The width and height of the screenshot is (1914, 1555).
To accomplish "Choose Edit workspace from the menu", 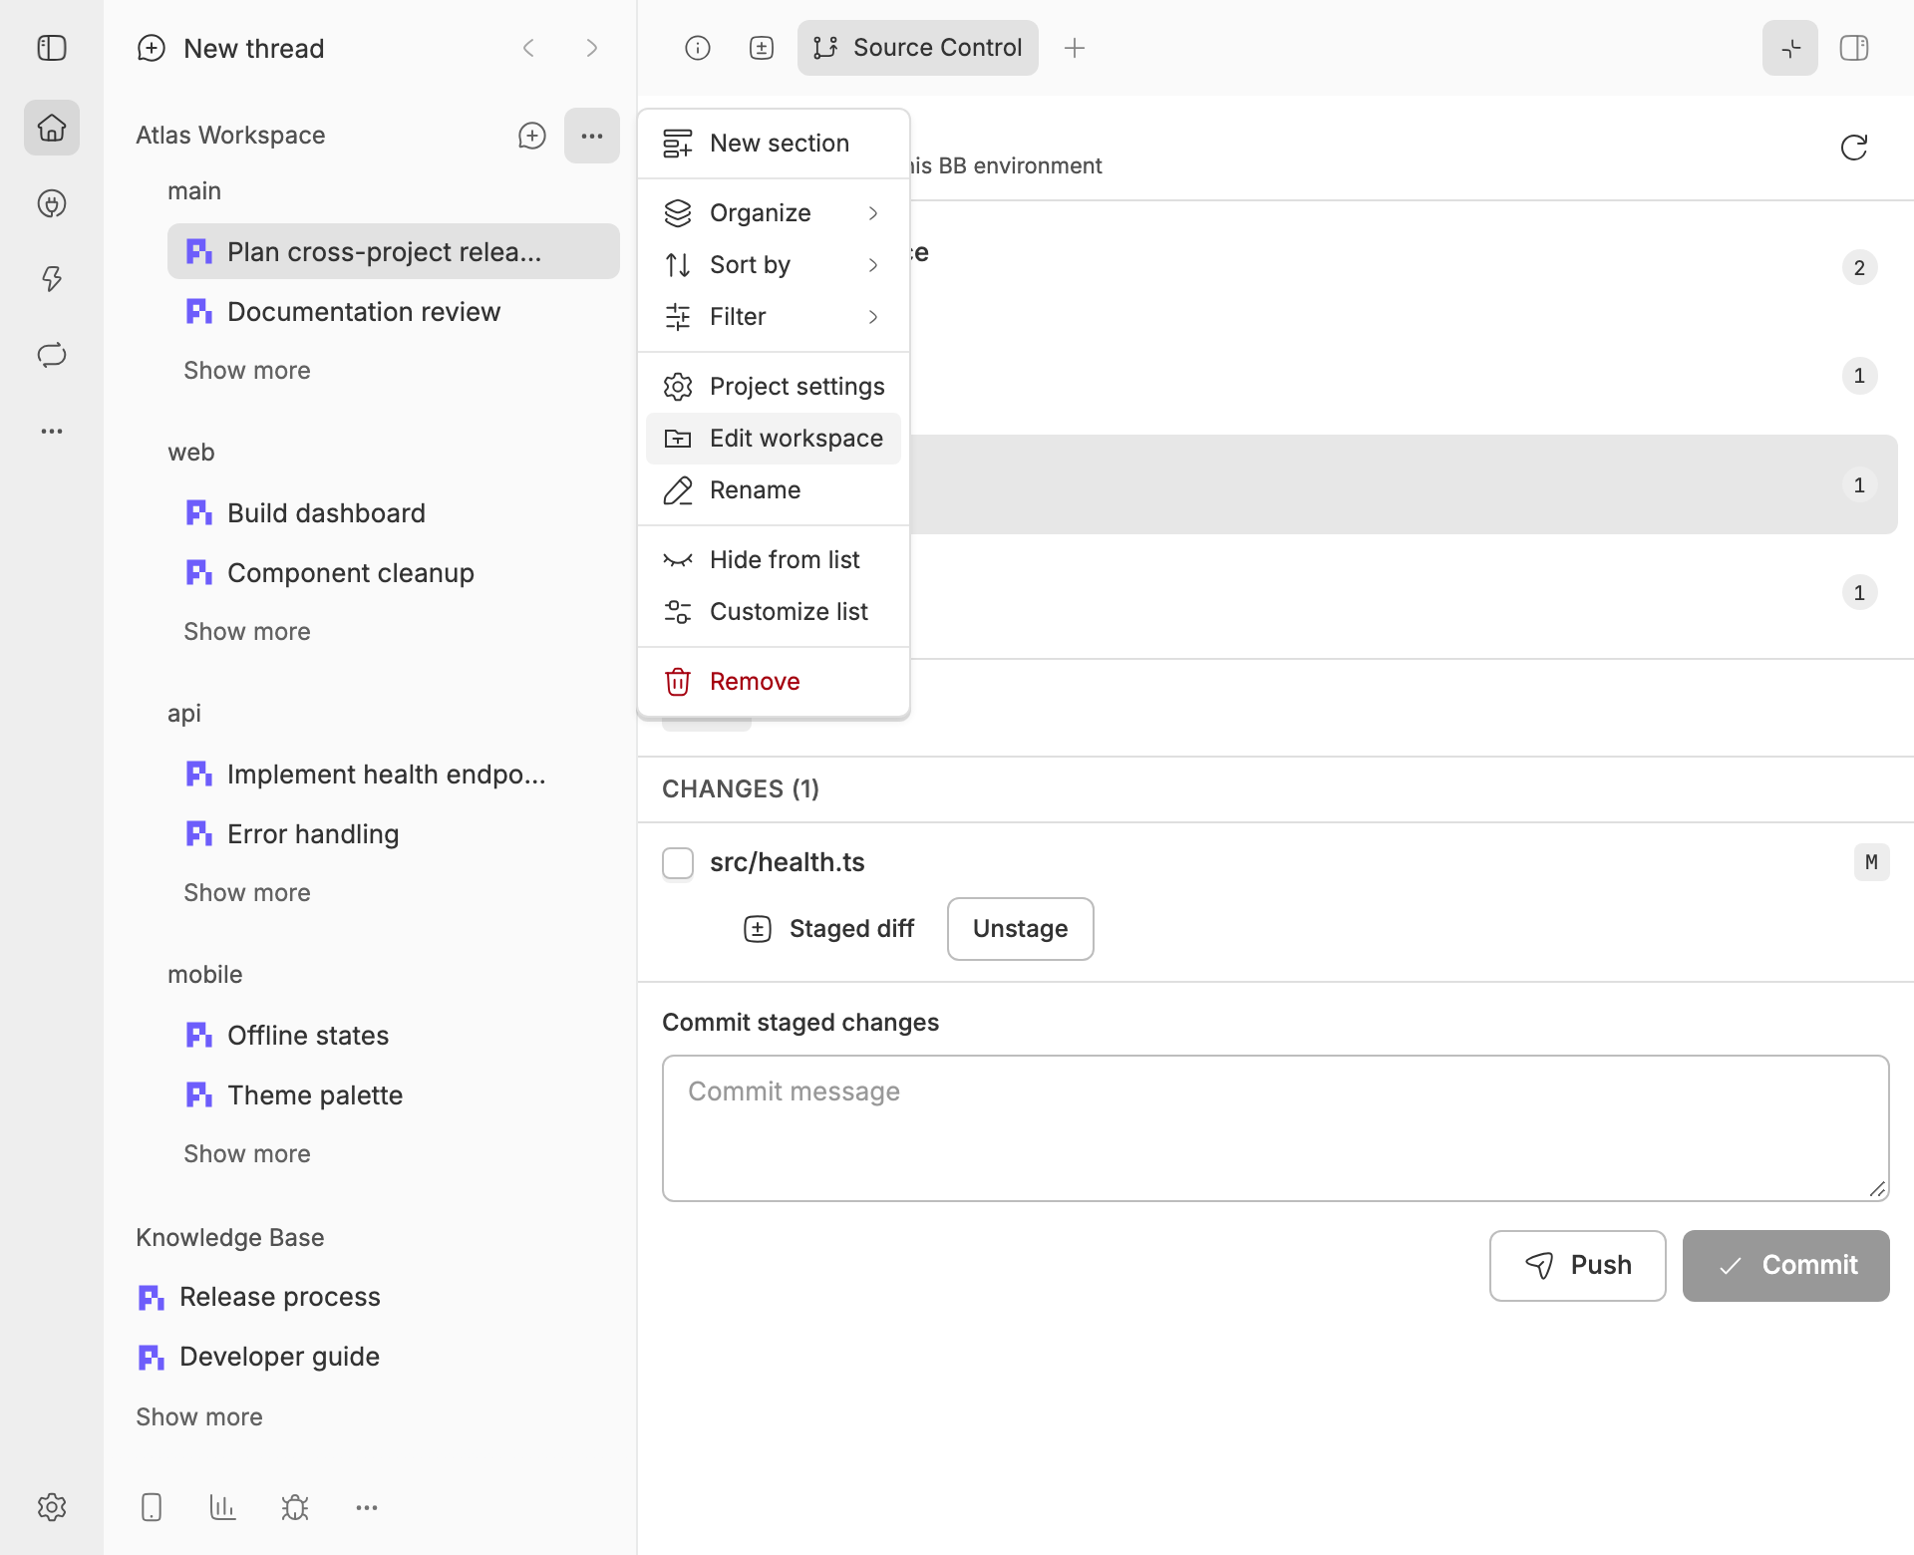I will (x=774, y=439).
